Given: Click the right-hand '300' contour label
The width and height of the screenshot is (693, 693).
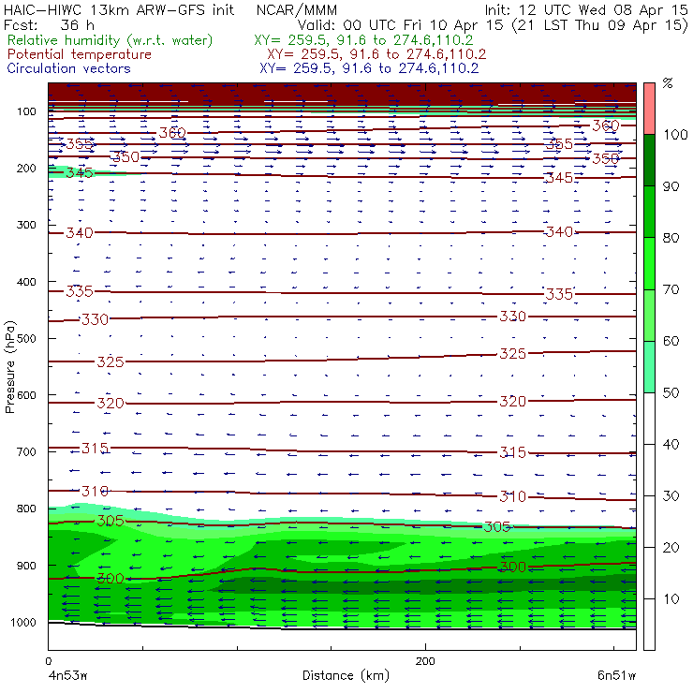Looking at the screenshot, I should (x=512, y=567).
